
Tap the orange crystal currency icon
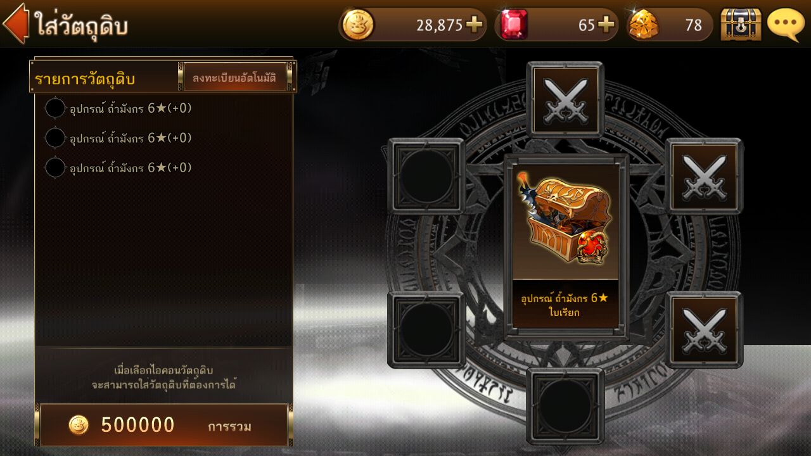[x=644, y=25]
